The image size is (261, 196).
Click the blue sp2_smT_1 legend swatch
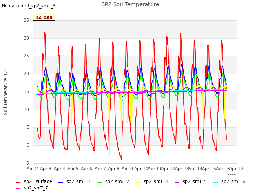[60, 182]
